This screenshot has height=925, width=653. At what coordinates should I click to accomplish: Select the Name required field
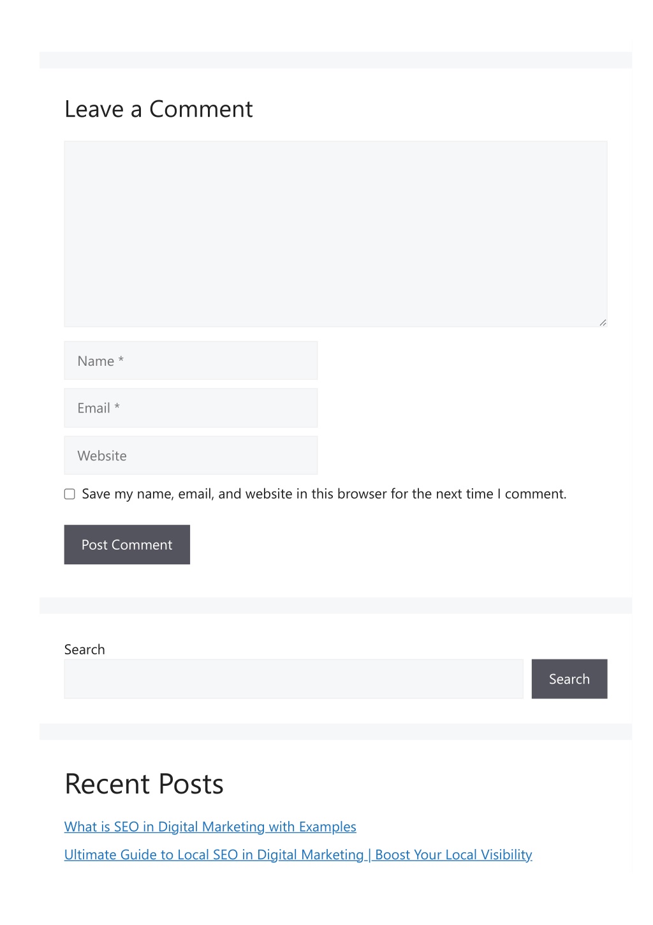point(191,361)
